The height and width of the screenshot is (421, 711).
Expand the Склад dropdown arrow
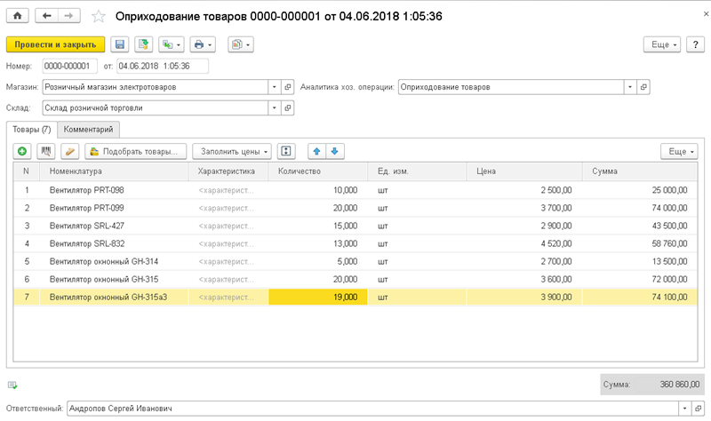pyautogui.click(x=274, y=107)
